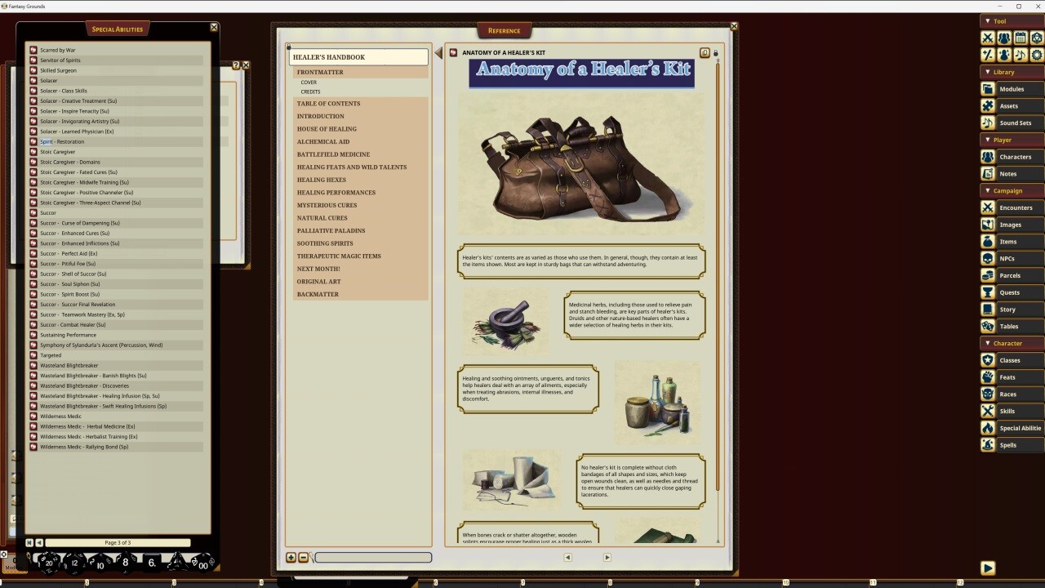
Task: Collapse the Library sidebar section
Action: [987, 72]
